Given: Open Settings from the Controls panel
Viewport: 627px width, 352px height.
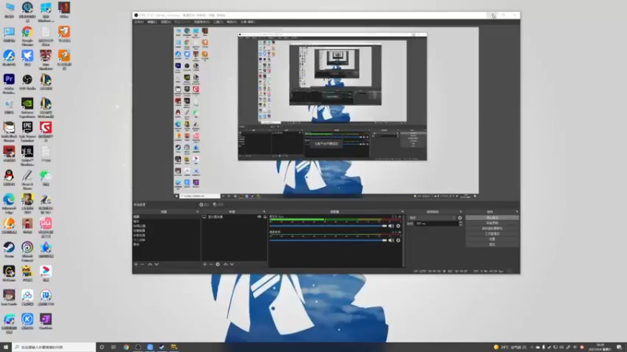Looking at the screenshot, I should tap(492, 239).
